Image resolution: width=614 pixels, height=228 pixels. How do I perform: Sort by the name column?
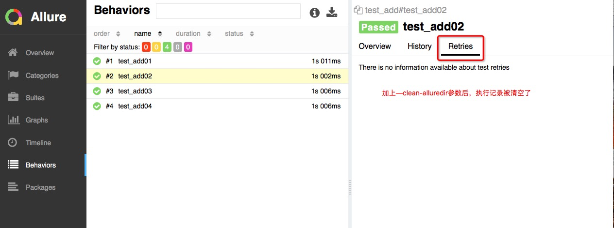click(x=148, y=33)
